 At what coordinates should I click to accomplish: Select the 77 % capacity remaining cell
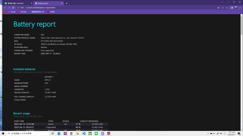[78, 124]
